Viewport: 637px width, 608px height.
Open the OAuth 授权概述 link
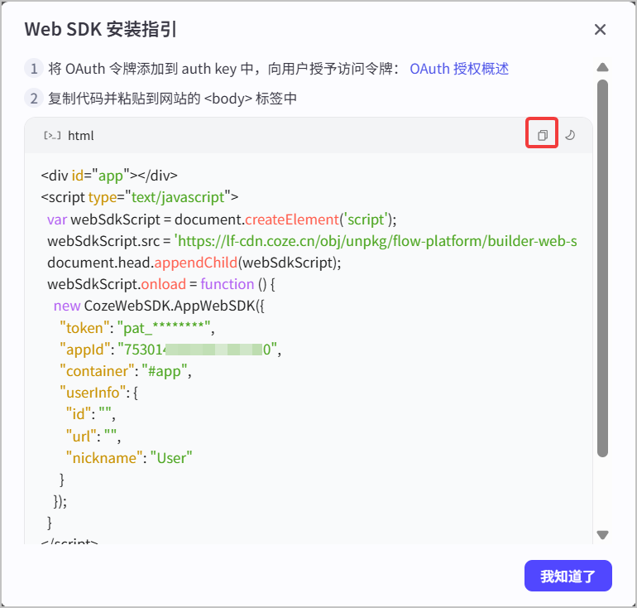coord(459,69)
